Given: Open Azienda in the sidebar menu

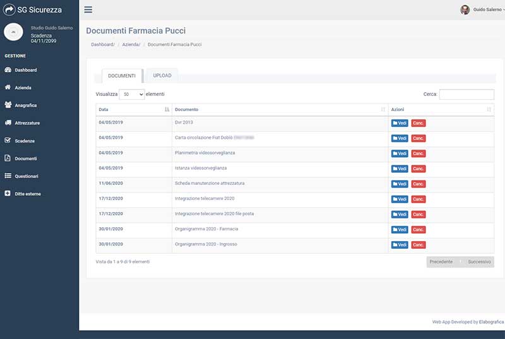Looking at the screenshot, I should coord(23,88).
